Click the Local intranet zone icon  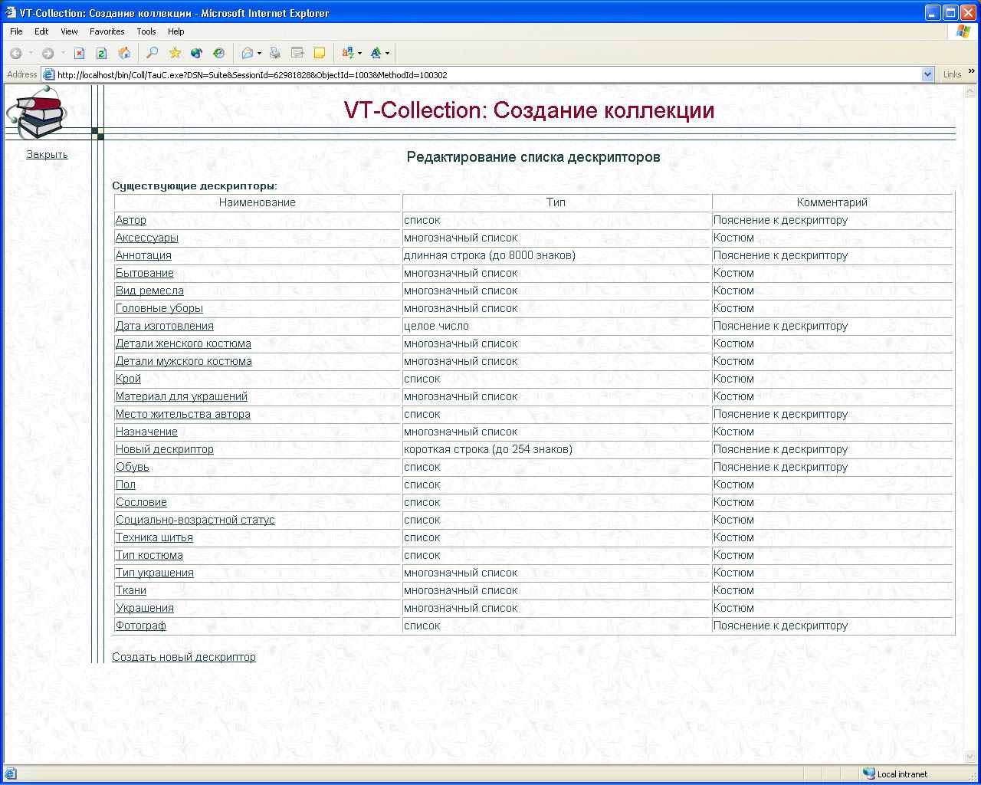(x=868, y=774)
